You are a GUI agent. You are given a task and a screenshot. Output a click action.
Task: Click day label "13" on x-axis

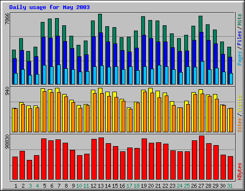100,186
